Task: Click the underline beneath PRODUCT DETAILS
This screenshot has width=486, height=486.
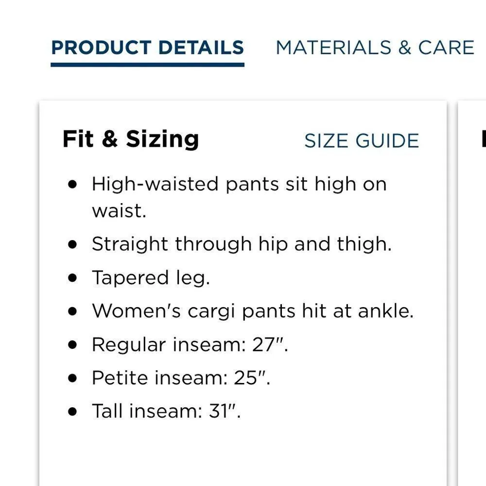Action: 148,64
